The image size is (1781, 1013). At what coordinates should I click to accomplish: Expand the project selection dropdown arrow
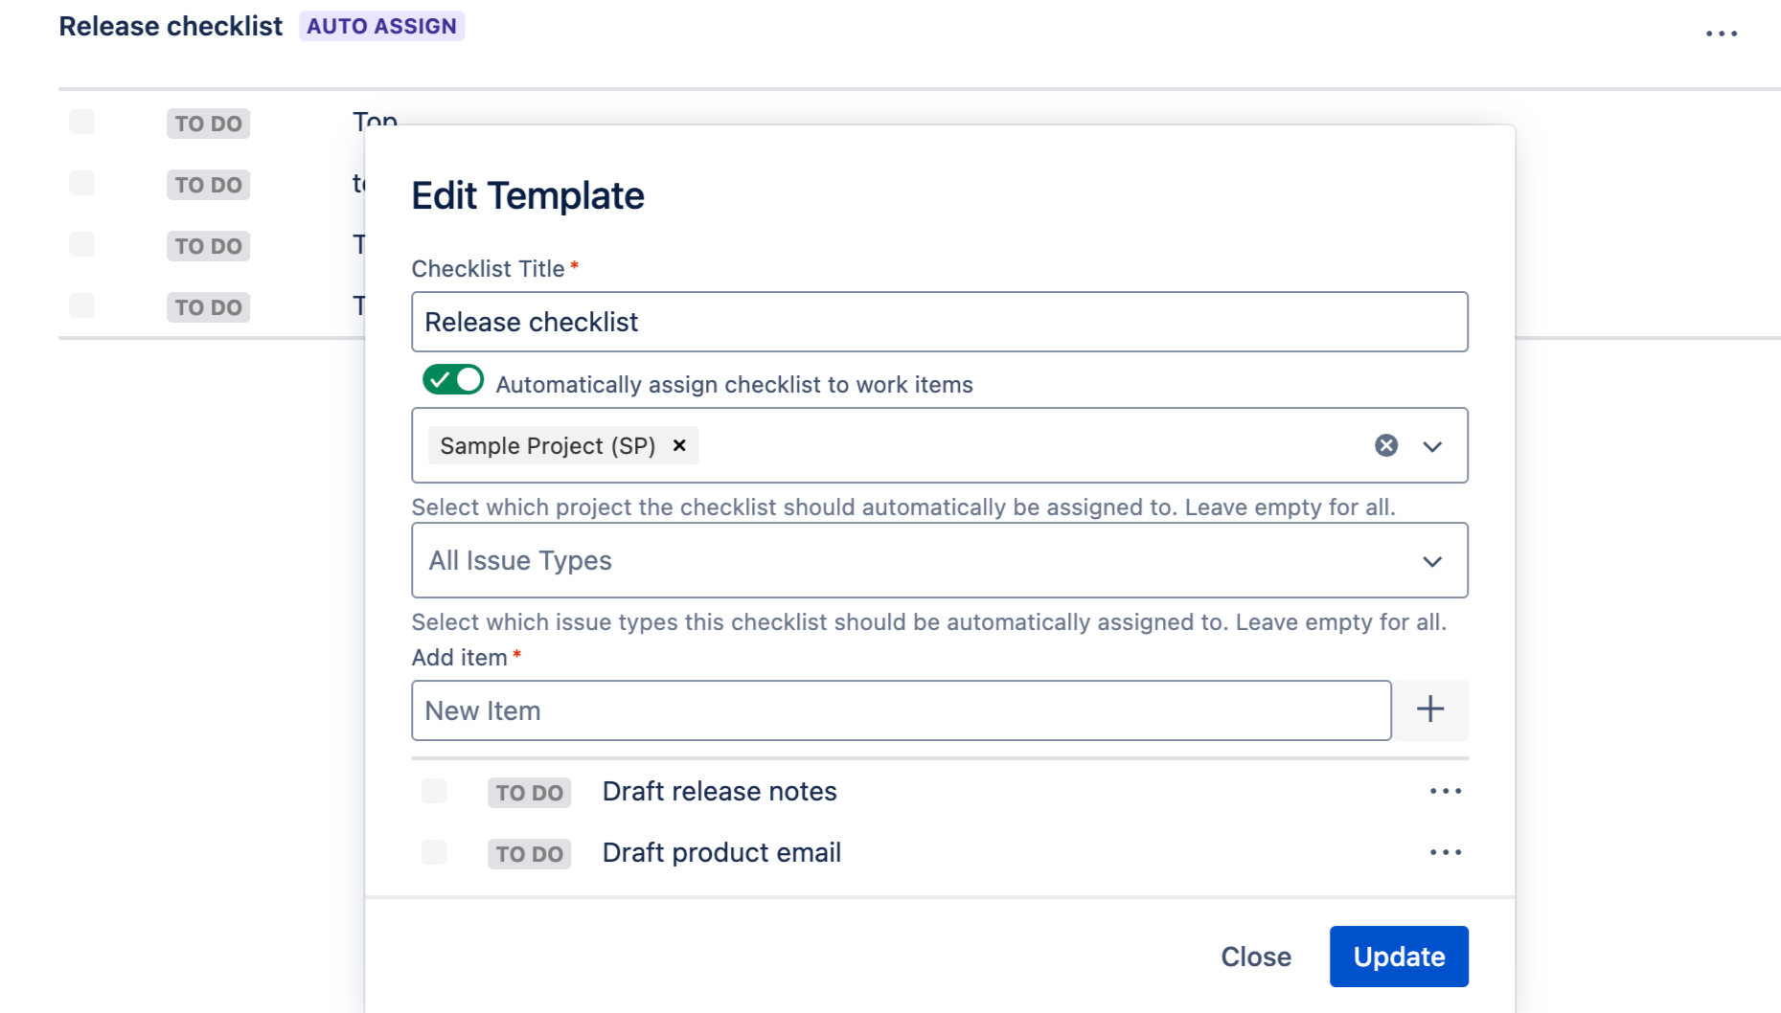(1432, 446)
